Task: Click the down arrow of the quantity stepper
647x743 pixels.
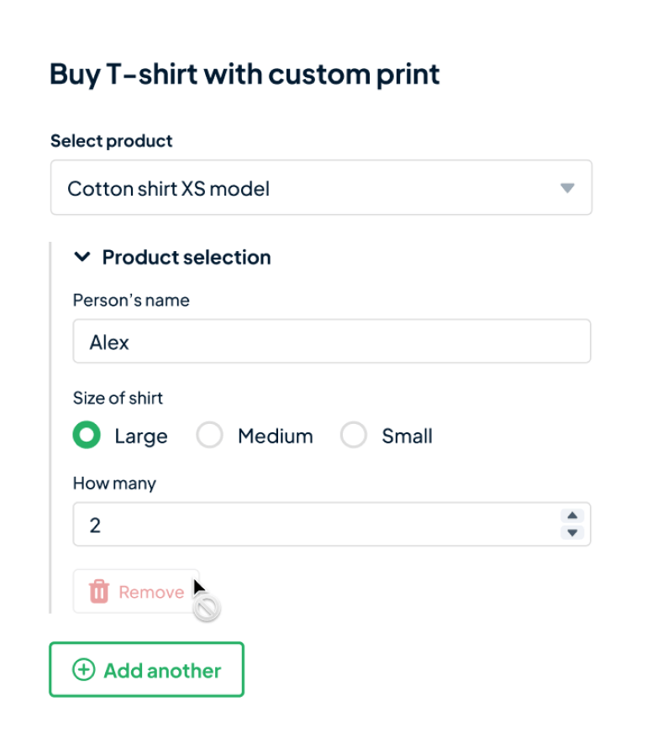Action: [572, 533]
